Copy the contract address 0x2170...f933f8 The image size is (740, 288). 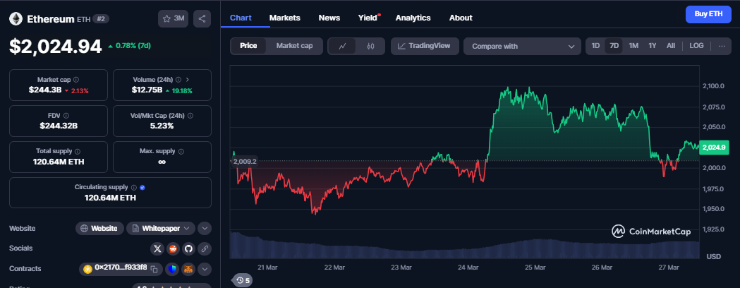click(x=116, y=268)
